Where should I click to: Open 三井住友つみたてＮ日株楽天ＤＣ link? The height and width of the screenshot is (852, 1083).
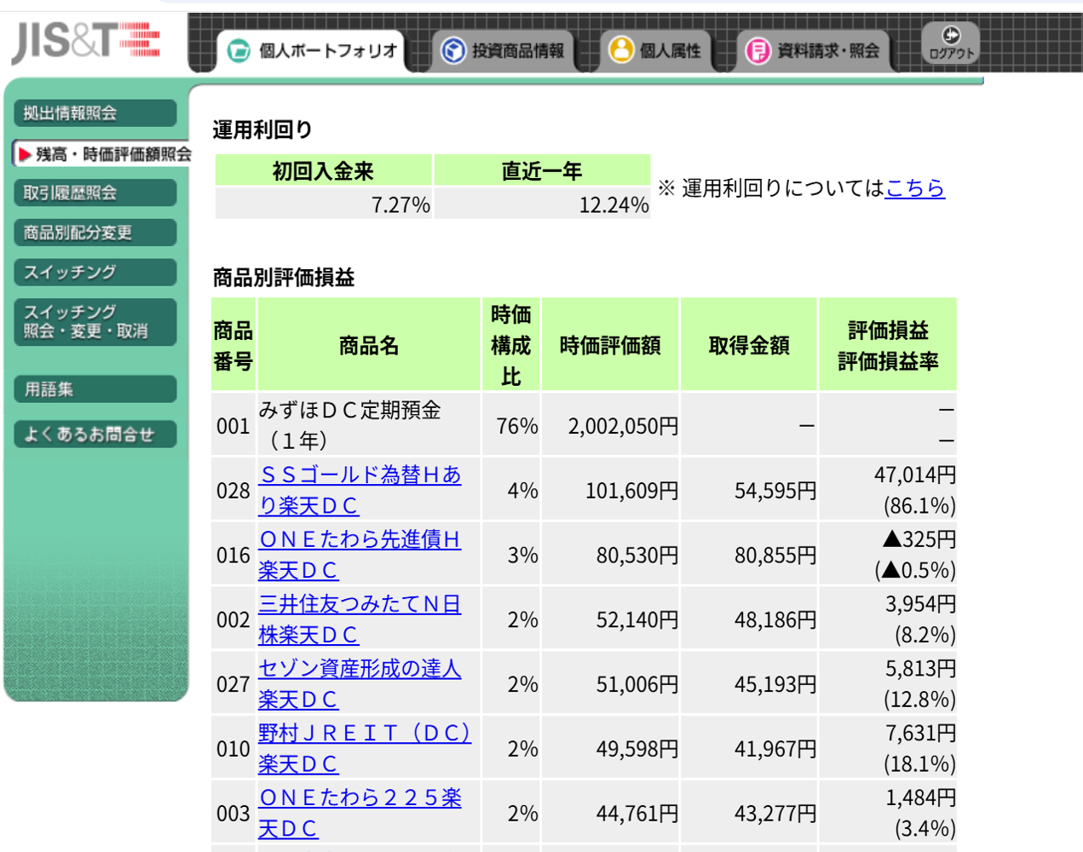pyautogui.click(x=359, y=605)
